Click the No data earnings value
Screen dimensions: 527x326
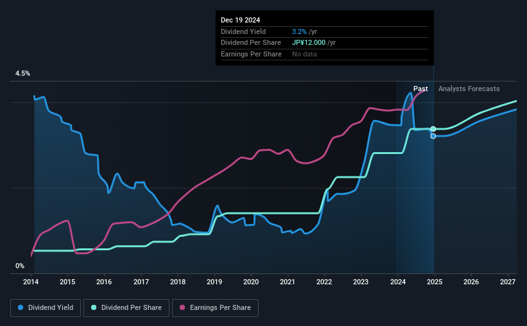(x=304, y=54)
